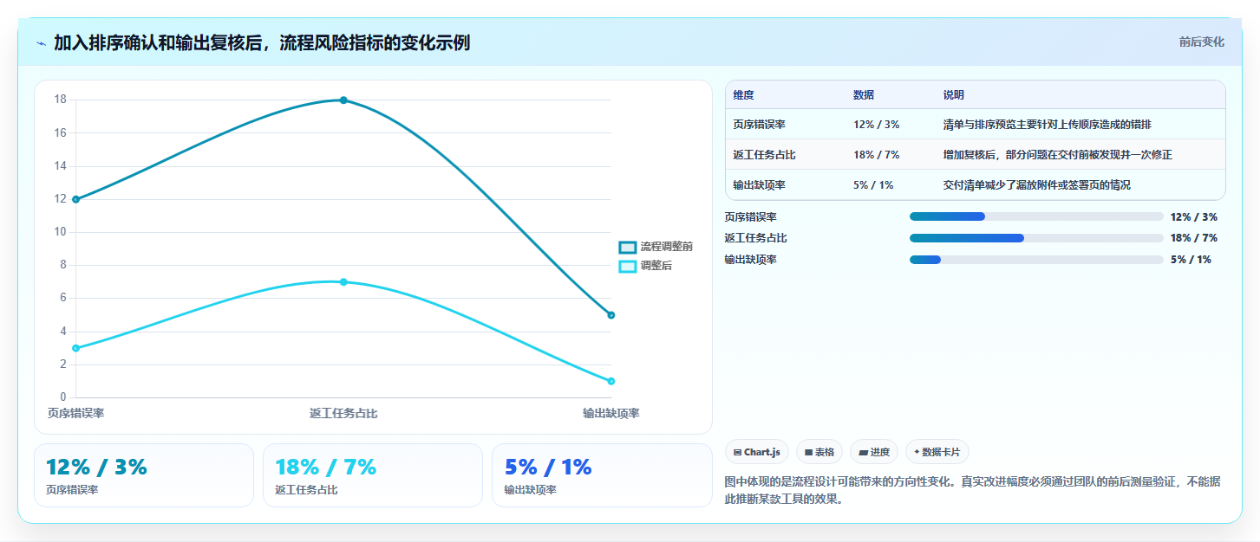Click the 调整后 data point at 3
Screen dimensions: 1260x542
(x=75, y=348)
